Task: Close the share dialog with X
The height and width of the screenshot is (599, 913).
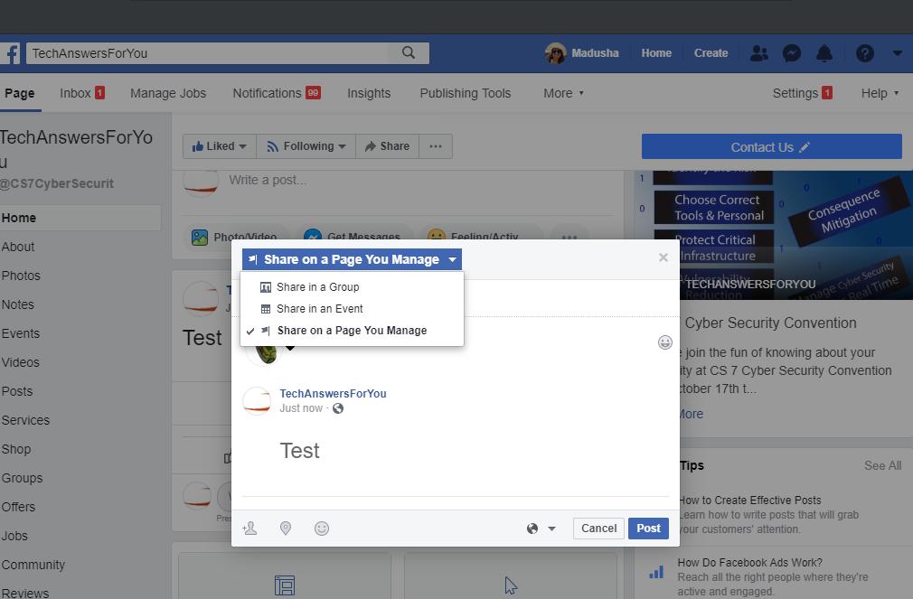Action: click(664, 257)
